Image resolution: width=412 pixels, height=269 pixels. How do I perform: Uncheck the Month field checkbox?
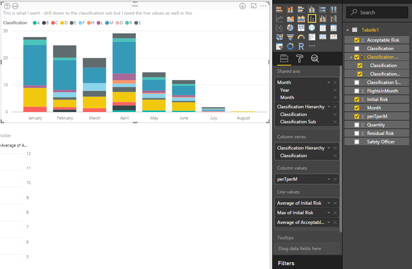[356, 108]
